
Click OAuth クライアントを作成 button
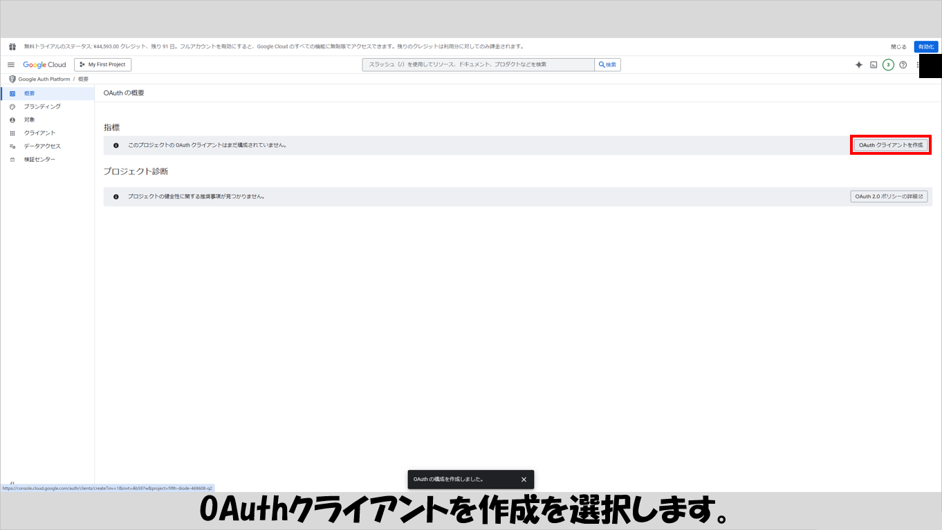(x=890, y=145)
